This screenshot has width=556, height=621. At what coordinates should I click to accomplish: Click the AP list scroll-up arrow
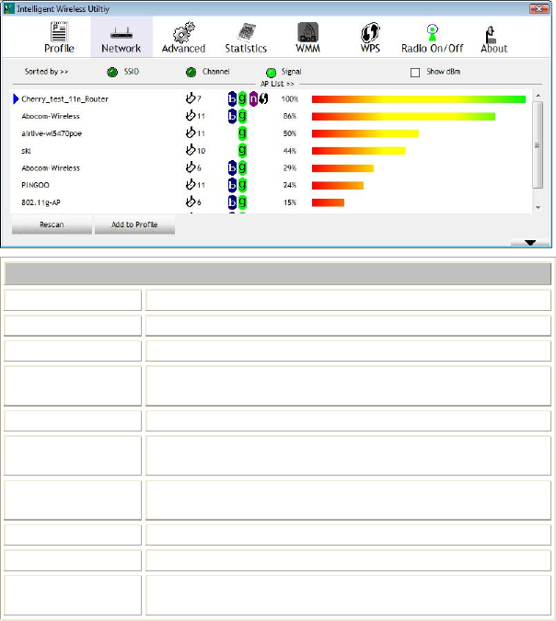pyautogui.click(x=538, y=96)
